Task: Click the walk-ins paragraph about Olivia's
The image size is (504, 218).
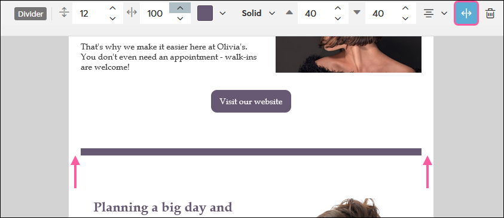Action: click(x=169, y=57)
